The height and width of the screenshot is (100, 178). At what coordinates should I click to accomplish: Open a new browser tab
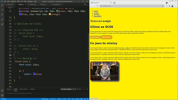114,3
